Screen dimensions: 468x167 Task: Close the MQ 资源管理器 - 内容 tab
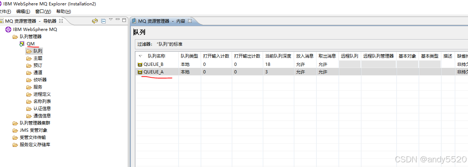190,21
